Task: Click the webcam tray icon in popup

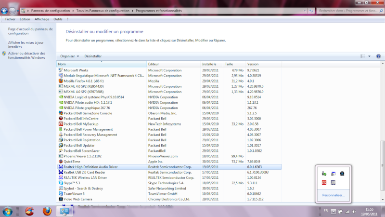Action: click(342, 174)
